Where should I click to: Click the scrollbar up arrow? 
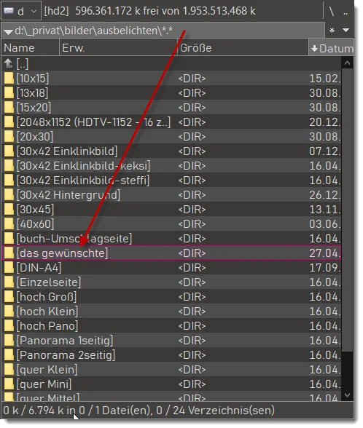click(x=347, y=63)
